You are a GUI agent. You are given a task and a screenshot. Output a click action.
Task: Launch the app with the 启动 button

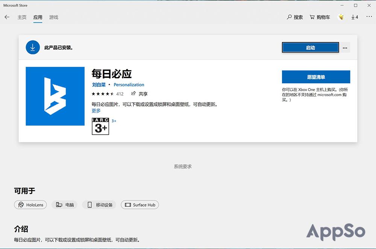click(310, 48)
